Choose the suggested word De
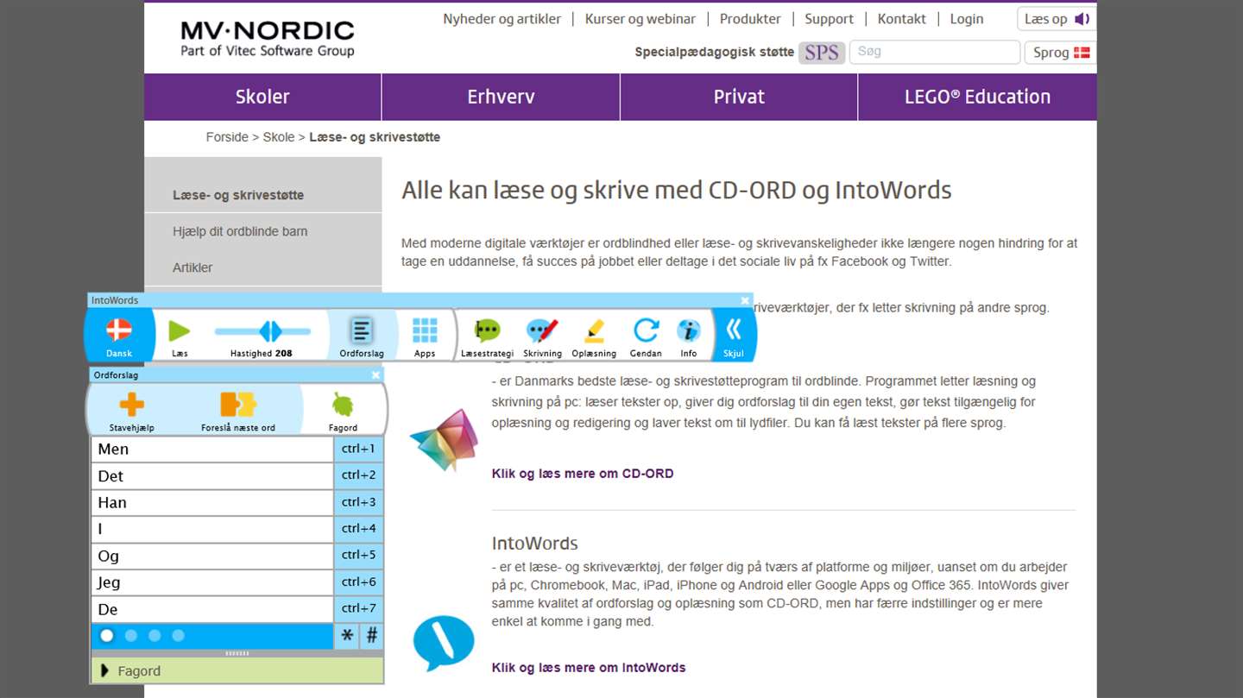1243x698 pixels. tap(212, 609)
